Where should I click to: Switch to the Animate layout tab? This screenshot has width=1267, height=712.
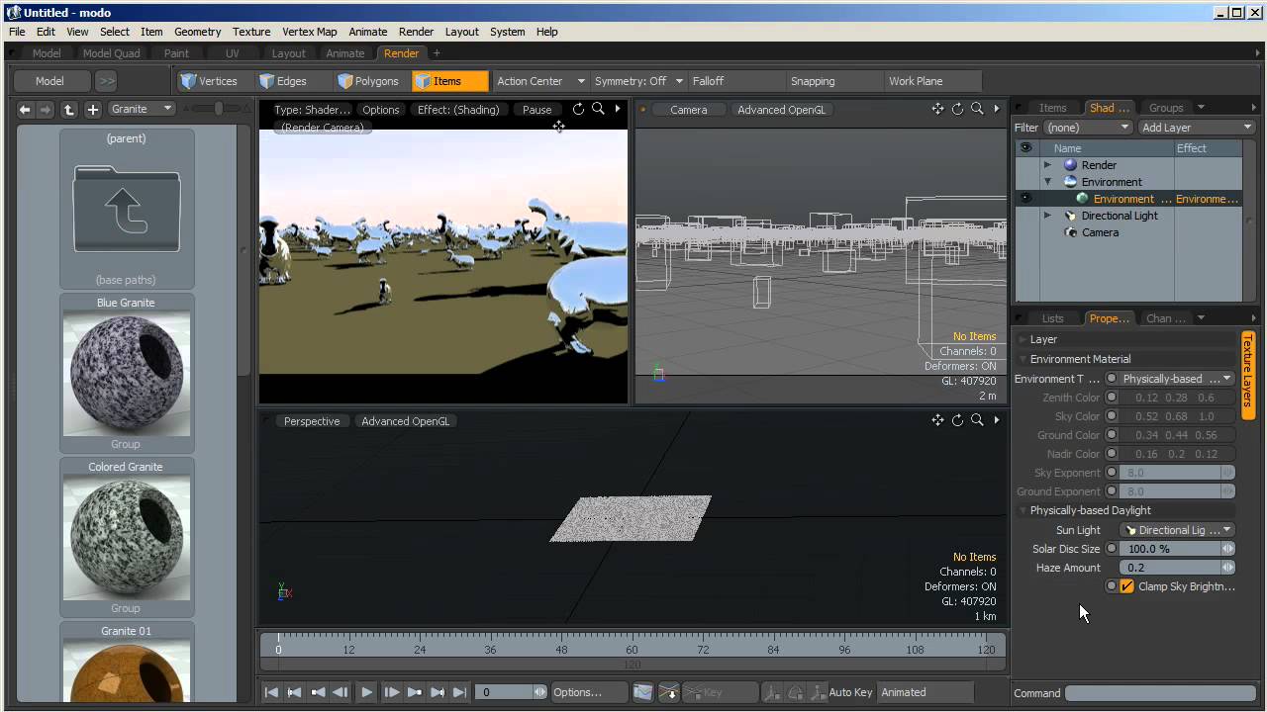[345, 53]
